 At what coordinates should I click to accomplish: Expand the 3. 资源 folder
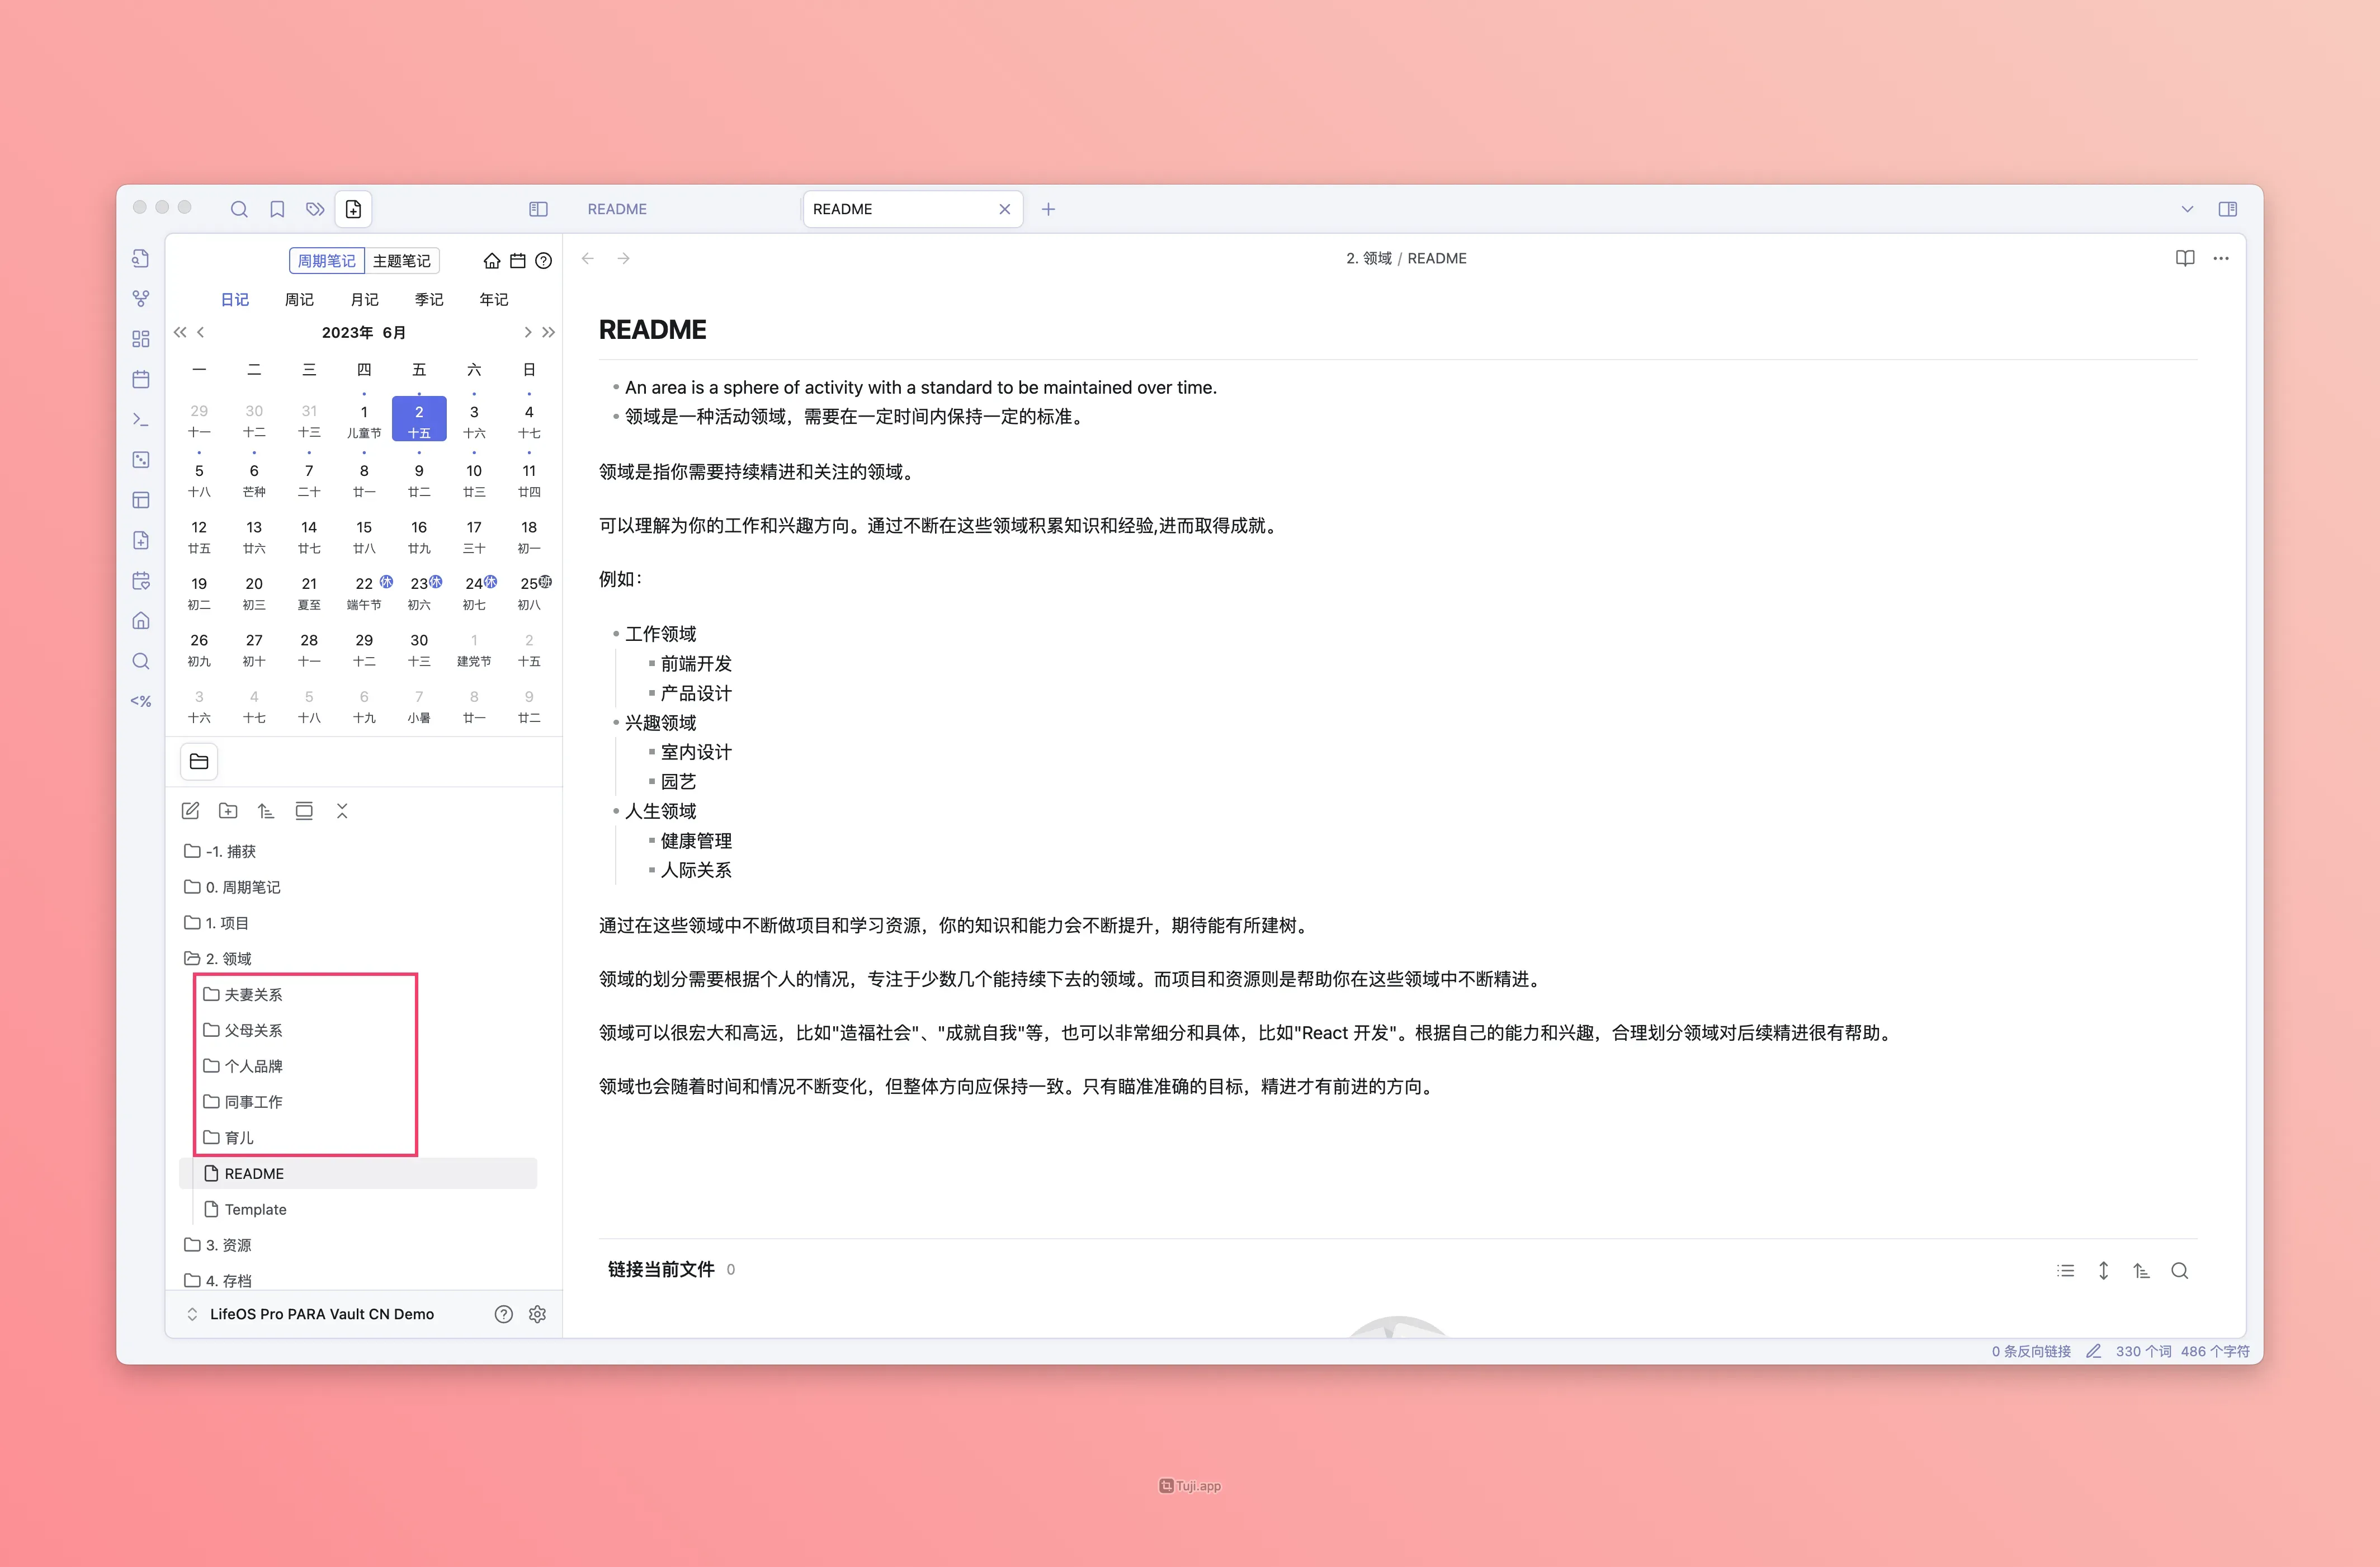(x=228, y=1245)
